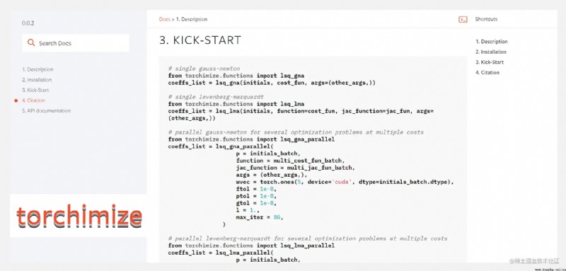Click the lsq_gna_parallel import code line

251,139
